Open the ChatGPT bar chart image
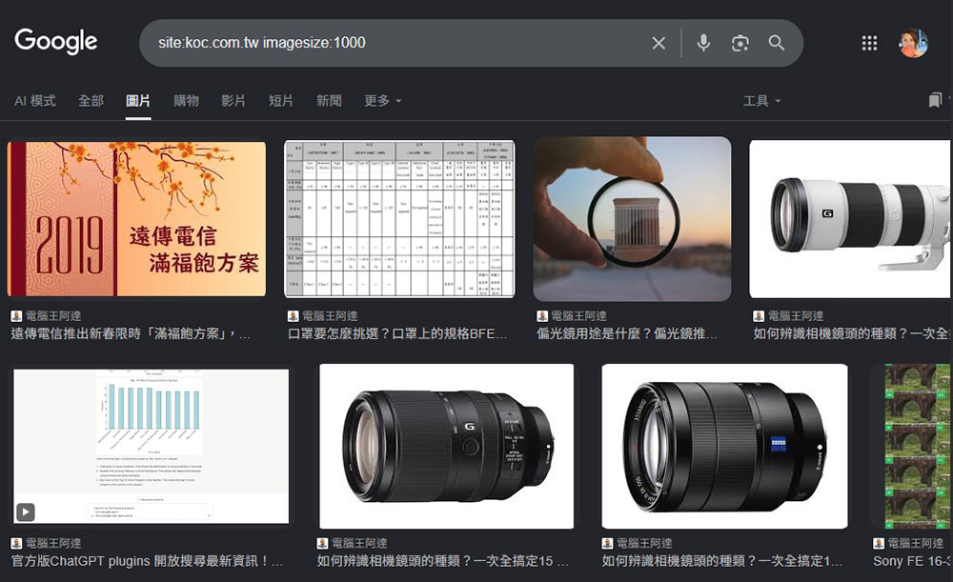This screenshot has width=953, height=582. 152,446
